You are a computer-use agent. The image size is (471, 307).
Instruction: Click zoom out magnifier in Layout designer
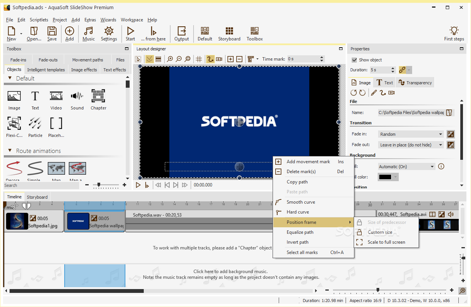tap(179, 59)
